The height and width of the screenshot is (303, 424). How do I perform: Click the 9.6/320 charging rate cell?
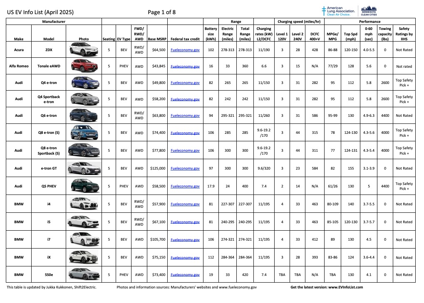[x=264, y=168]
